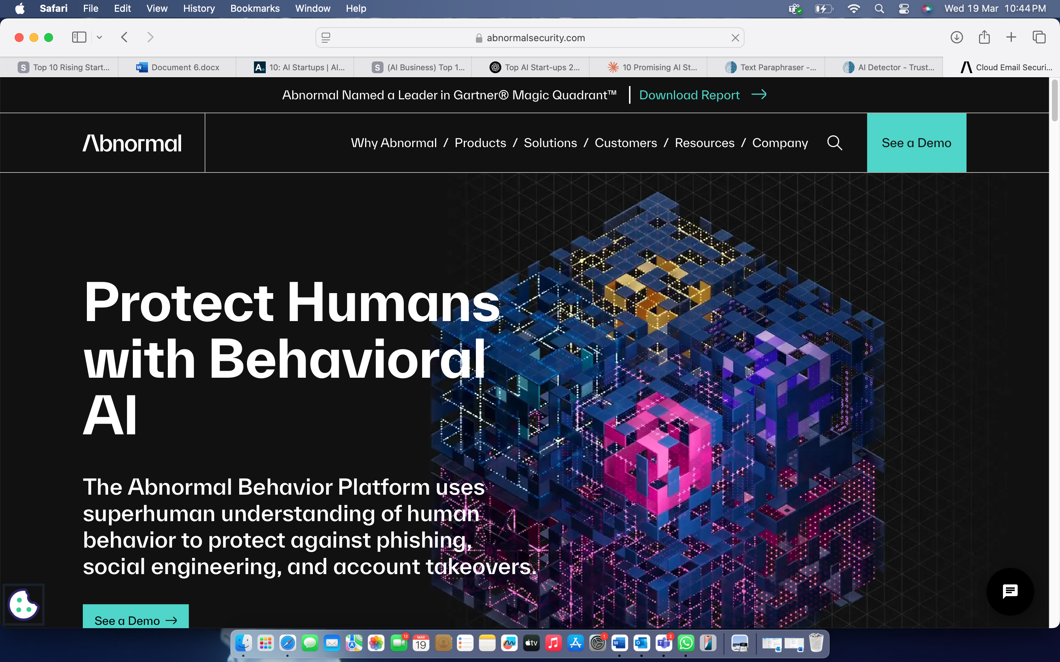Open Messages from the Dock
This screenshot has width=1060, height=662.
click(x=310, y=643)
